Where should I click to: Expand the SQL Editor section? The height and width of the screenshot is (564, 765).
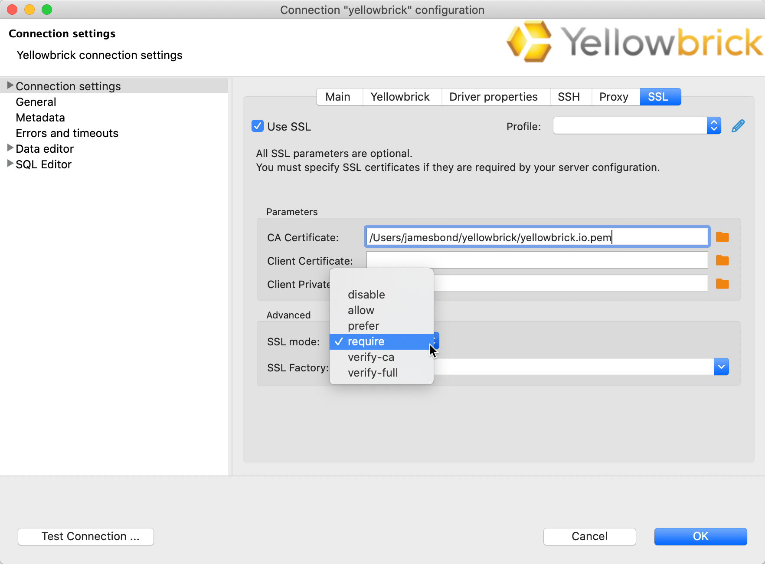[x=10, y=164]
